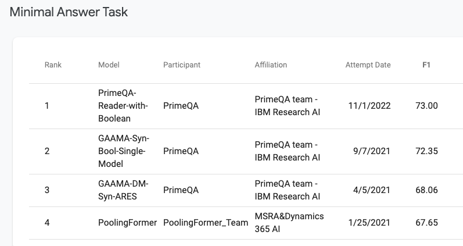
Task: Click the Minimal Answer Task heading
Action: click(69, 12)
